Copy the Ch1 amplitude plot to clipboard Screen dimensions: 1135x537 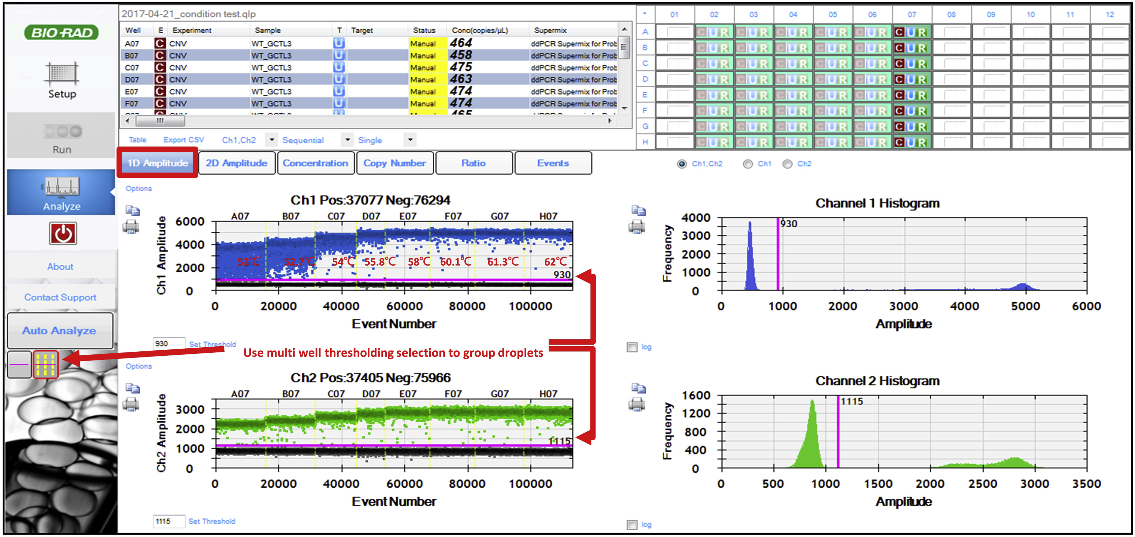[132, 211]
